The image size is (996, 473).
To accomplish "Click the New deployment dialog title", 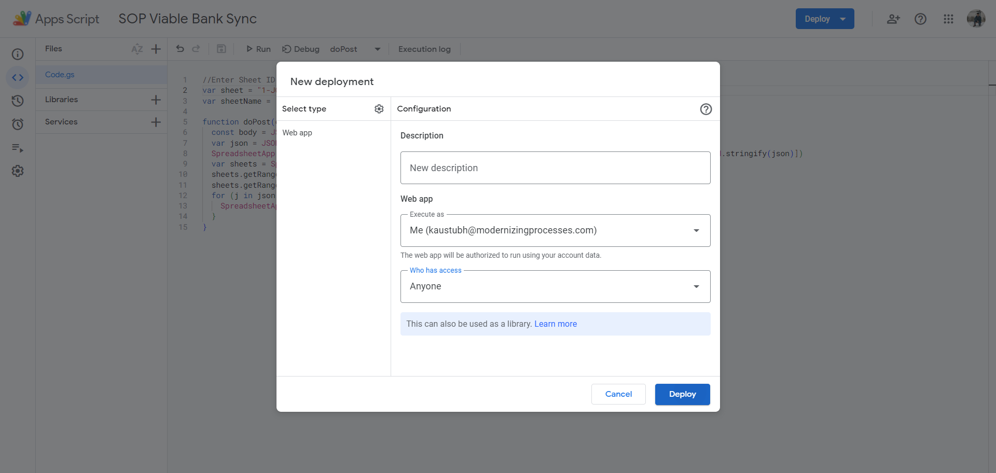I will 332,81.
